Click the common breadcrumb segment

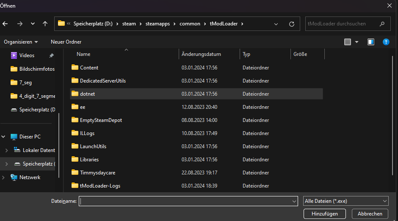point(190,24)
